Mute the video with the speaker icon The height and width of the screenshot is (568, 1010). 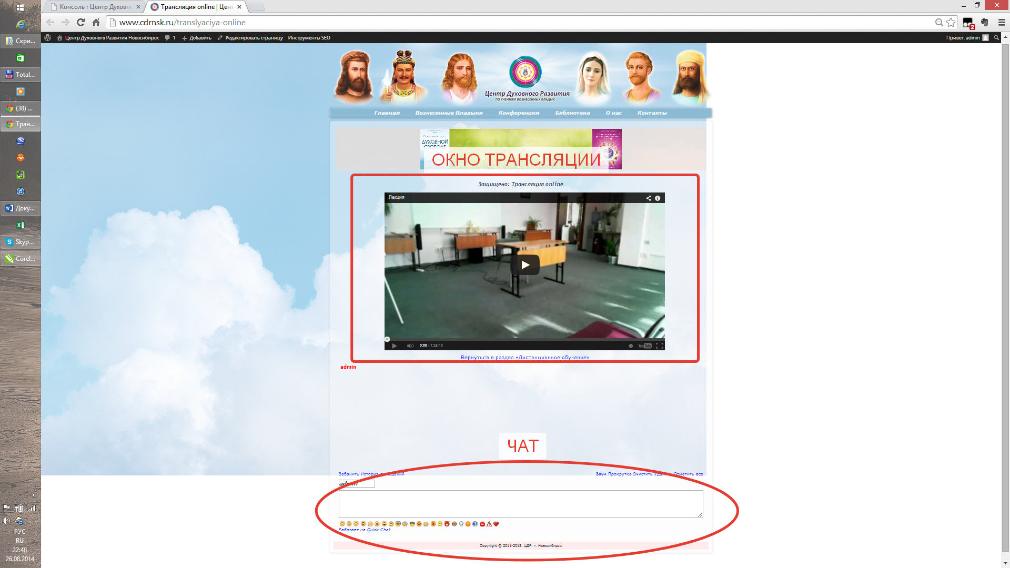click(410, 346)
